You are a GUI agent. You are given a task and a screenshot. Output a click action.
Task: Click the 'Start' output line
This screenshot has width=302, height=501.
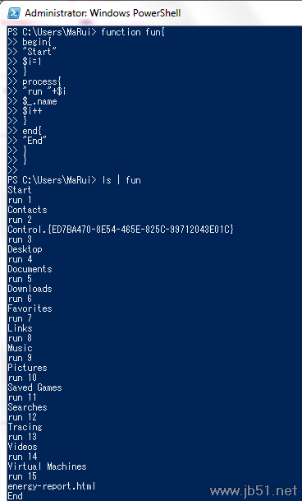(20, 190)
